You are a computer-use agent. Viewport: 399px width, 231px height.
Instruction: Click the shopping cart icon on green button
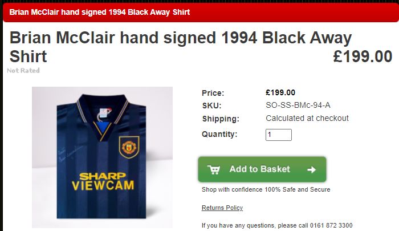214,169
